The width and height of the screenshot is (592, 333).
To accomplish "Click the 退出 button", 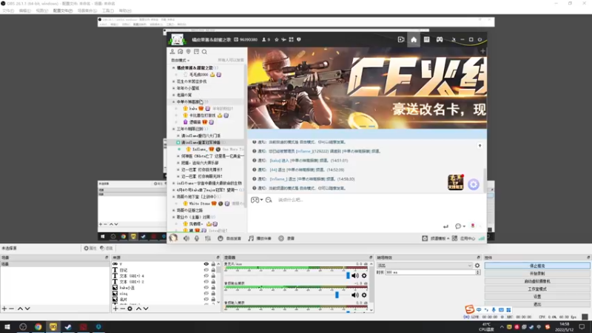I will point(537,304).
